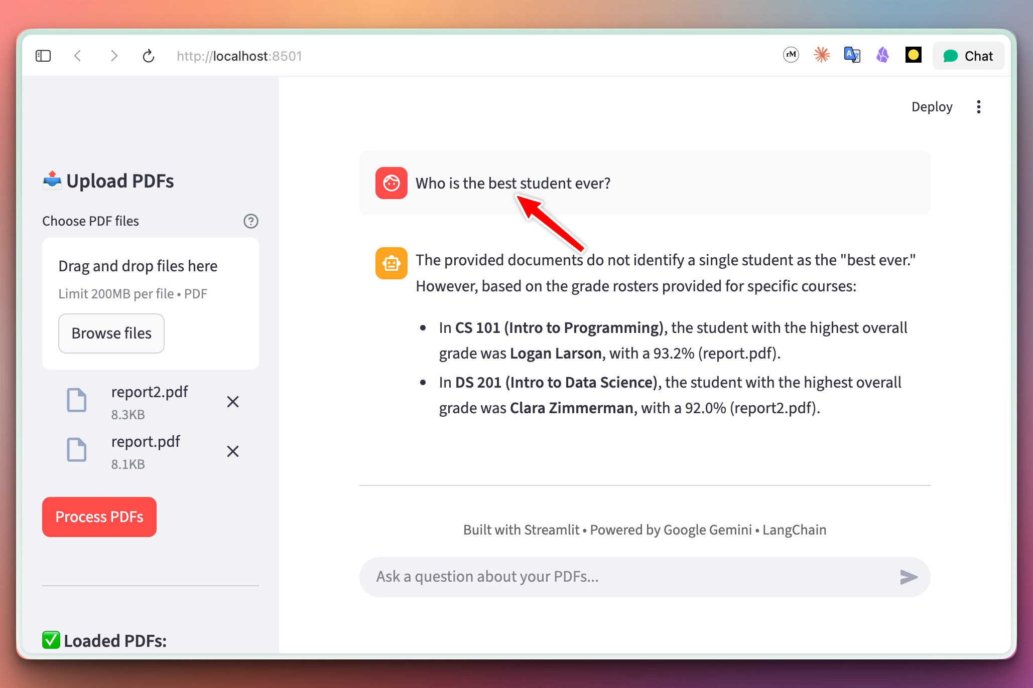Image resolution: width=1033 pixels, height=688 pixels.
Task: Toggle the browser sidebar panel icon
Action: 43,56
